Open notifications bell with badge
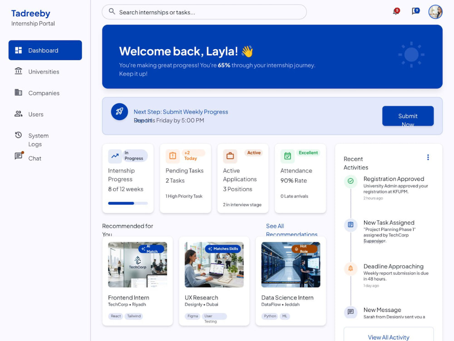 396,11
